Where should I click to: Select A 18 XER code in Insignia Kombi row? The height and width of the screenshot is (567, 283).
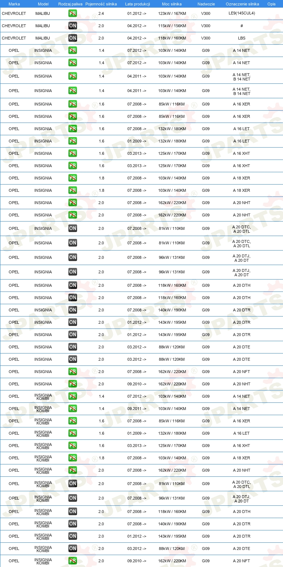(241, 458)
